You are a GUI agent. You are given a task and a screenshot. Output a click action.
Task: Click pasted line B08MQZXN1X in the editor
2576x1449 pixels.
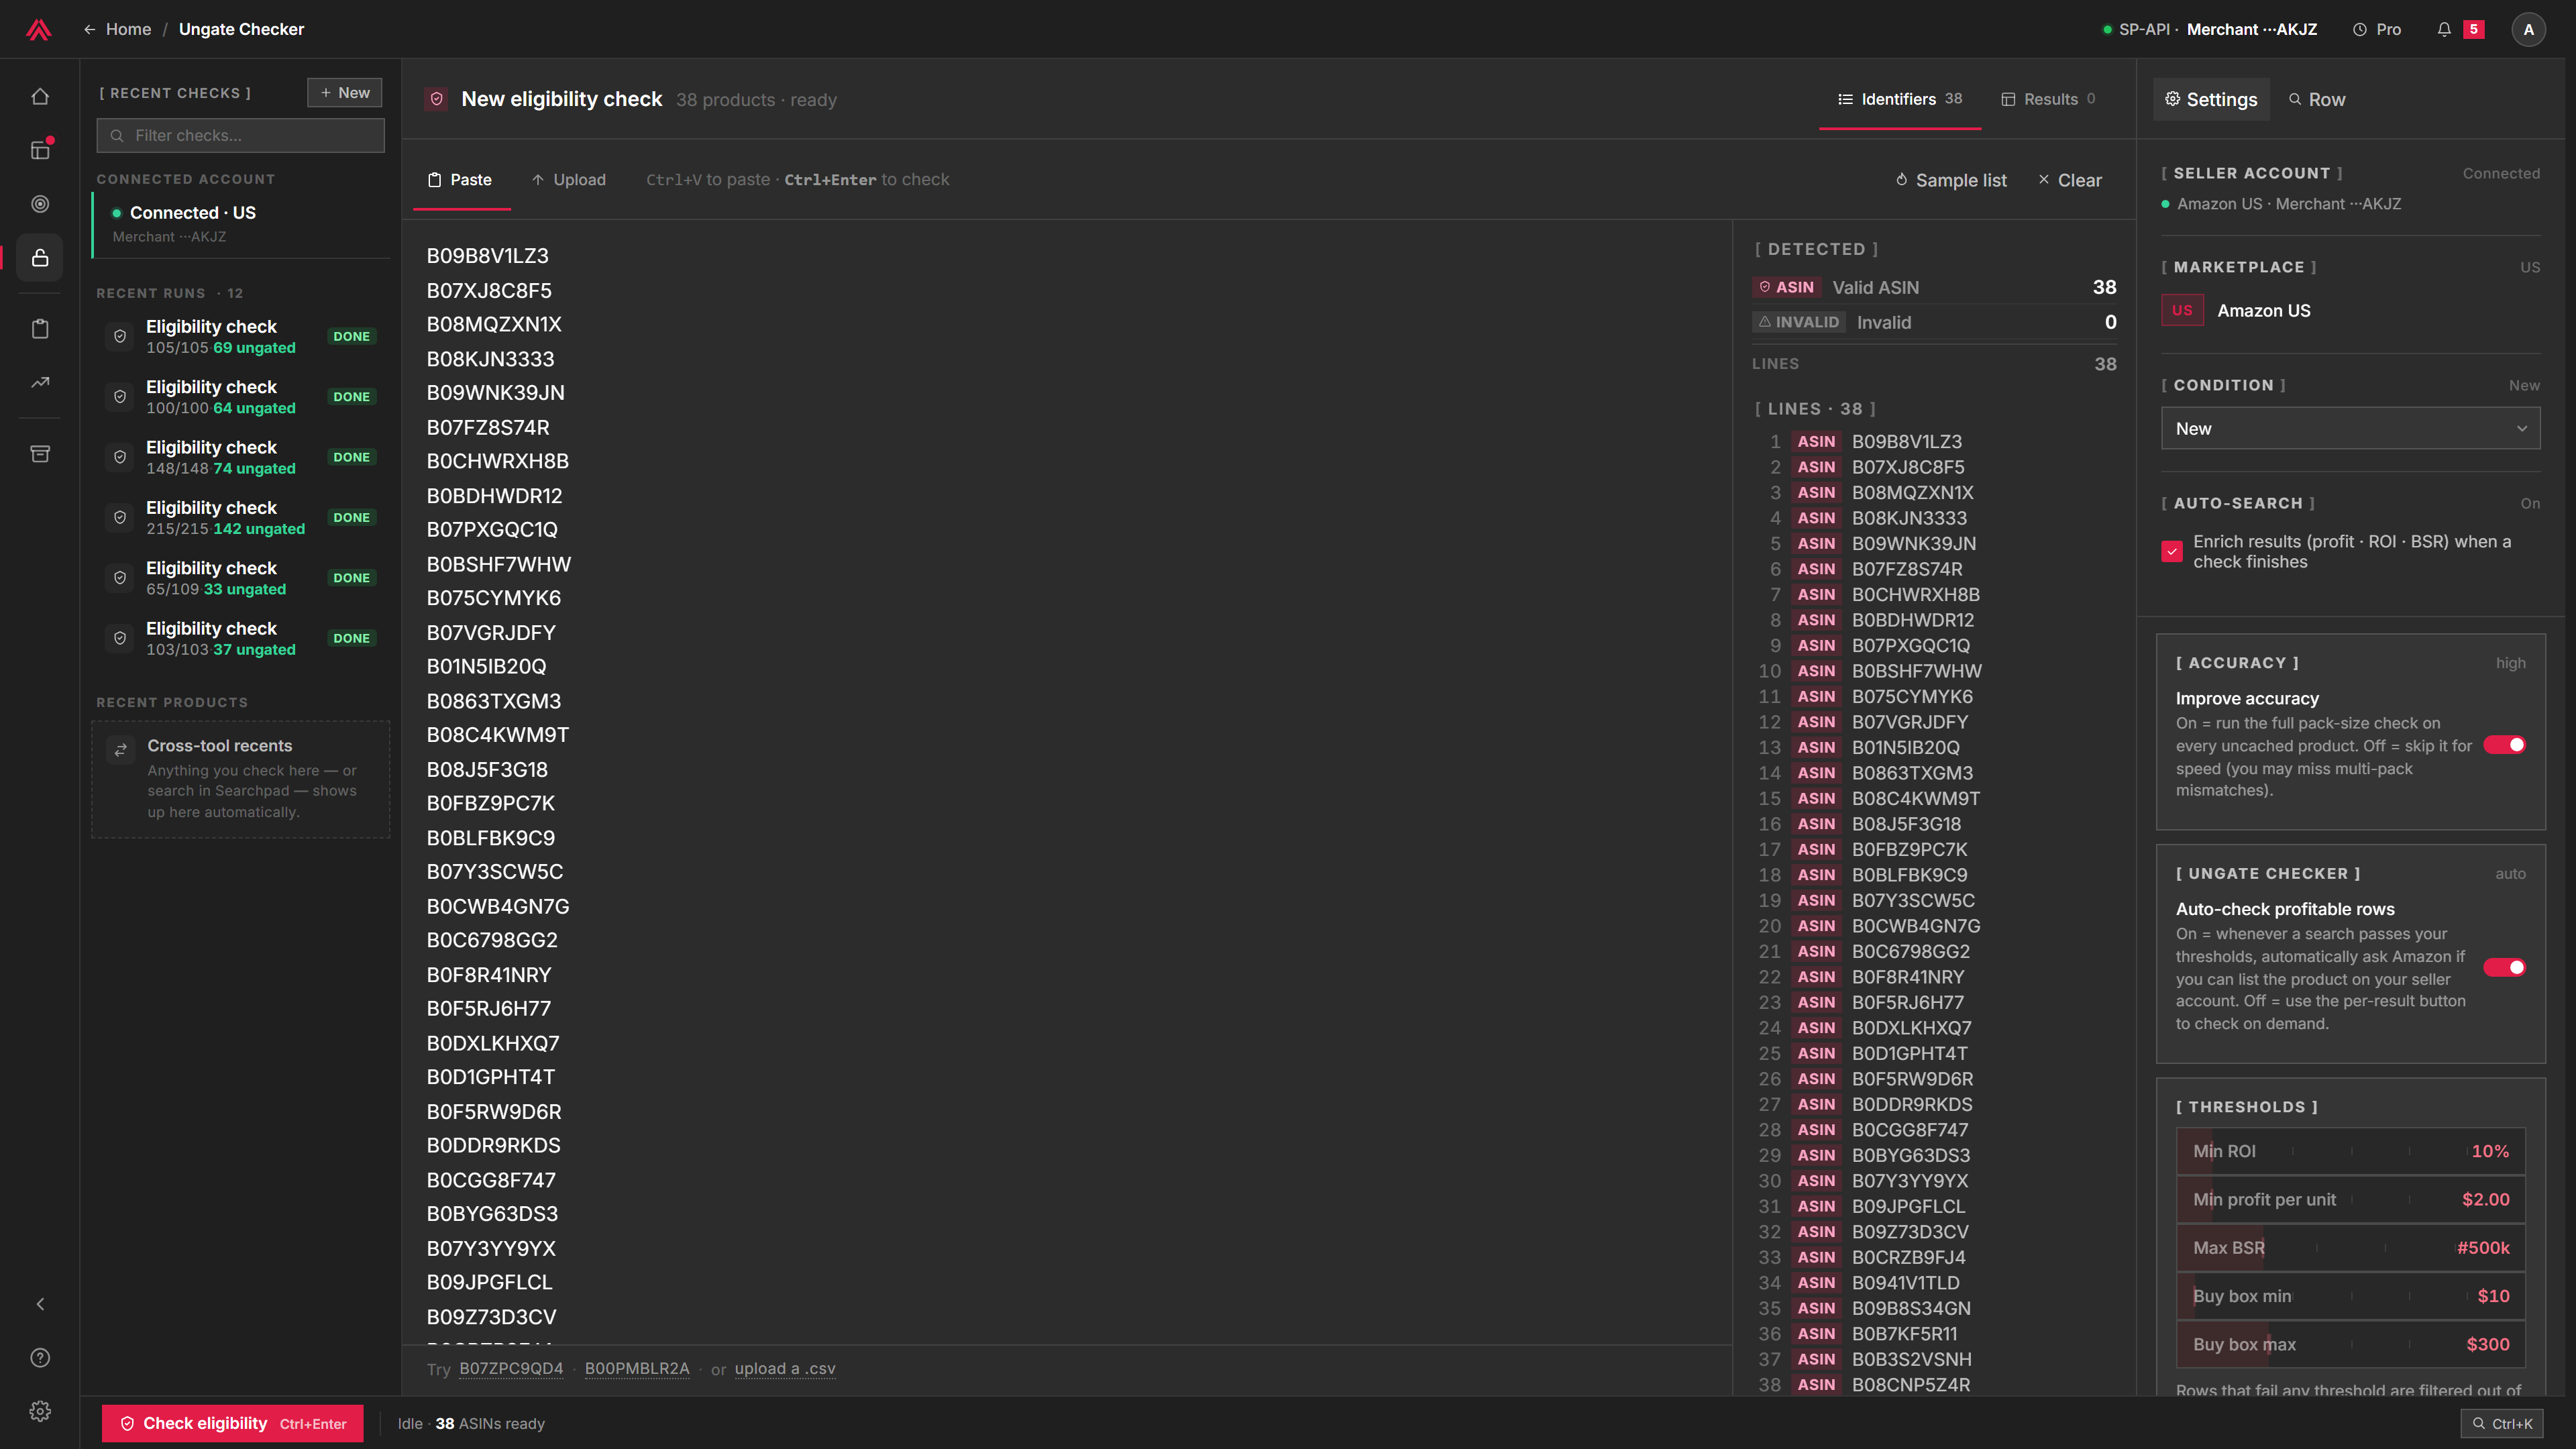(x=494, y=324)
